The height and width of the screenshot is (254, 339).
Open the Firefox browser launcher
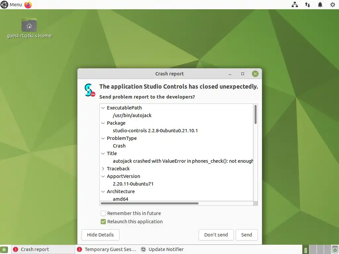(x=28, y=5)
